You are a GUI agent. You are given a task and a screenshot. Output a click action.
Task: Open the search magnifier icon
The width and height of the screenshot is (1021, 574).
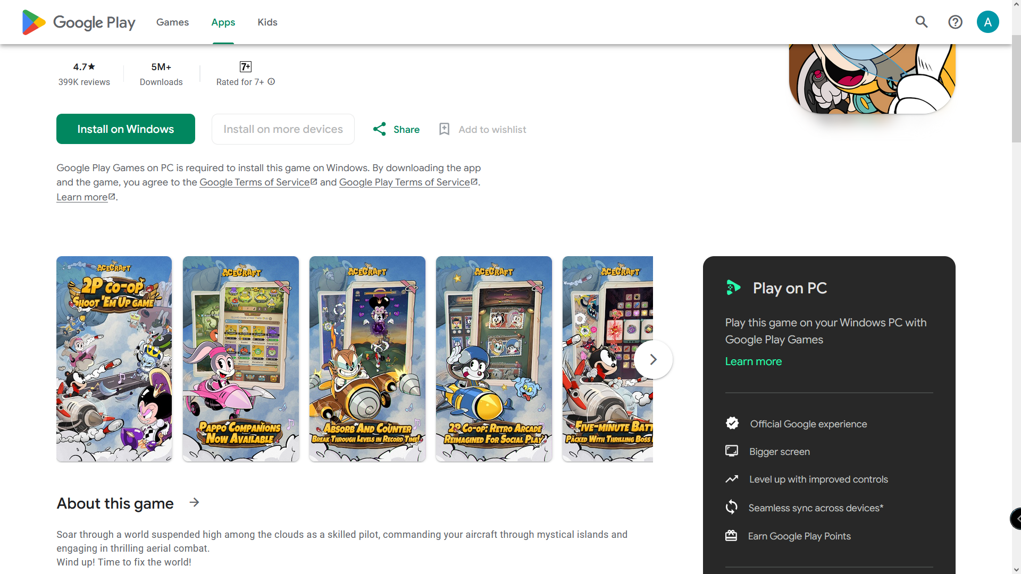pos(922,22)
